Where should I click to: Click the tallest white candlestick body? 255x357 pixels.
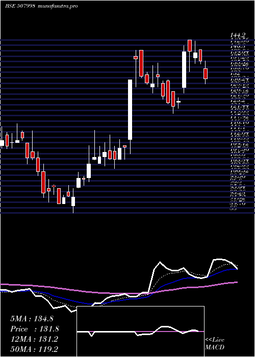(130, 110)
